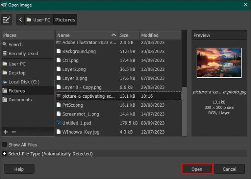
Task: Switch to User-PC path segment
Action: point(39,20)
